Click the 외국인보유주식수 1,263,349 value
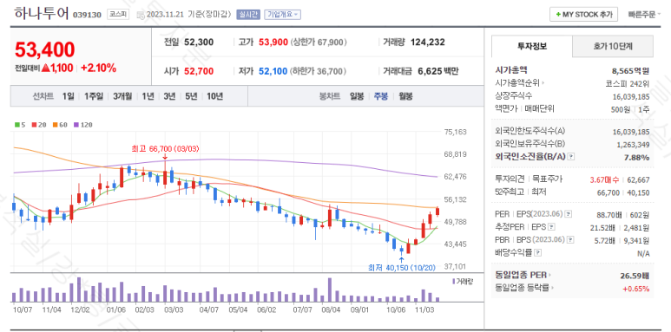 click(x=634, y=145)
